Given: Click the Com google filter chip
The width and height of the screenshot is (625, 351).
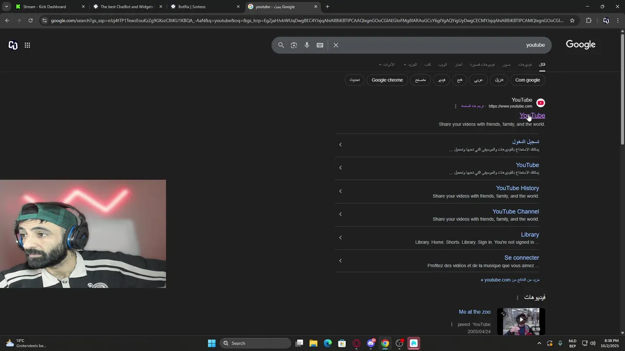Looking at the screenshot, I should pos(528,80).
